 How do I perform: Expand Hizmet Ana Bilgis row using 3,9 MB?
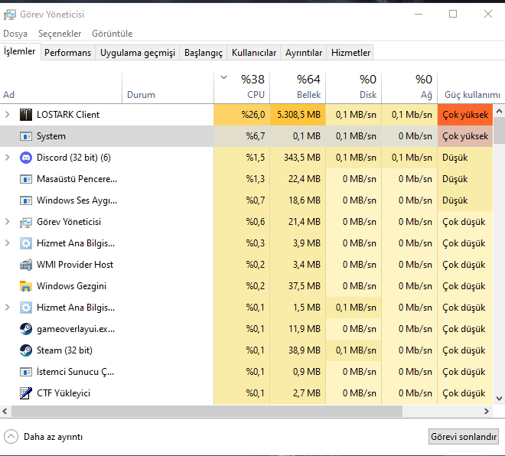[x=8, y=243]
